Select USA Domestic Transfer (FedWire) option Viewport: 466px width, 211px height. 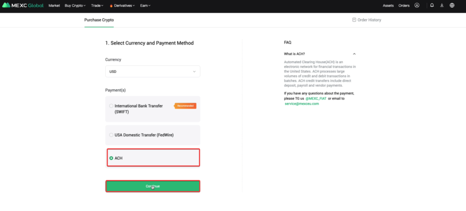[x=153, y=135]
